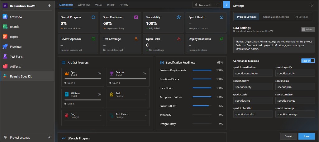This screenshot has width=319, height=142.
Task: Cancel the settings changes
Action: tap(288, 136)
